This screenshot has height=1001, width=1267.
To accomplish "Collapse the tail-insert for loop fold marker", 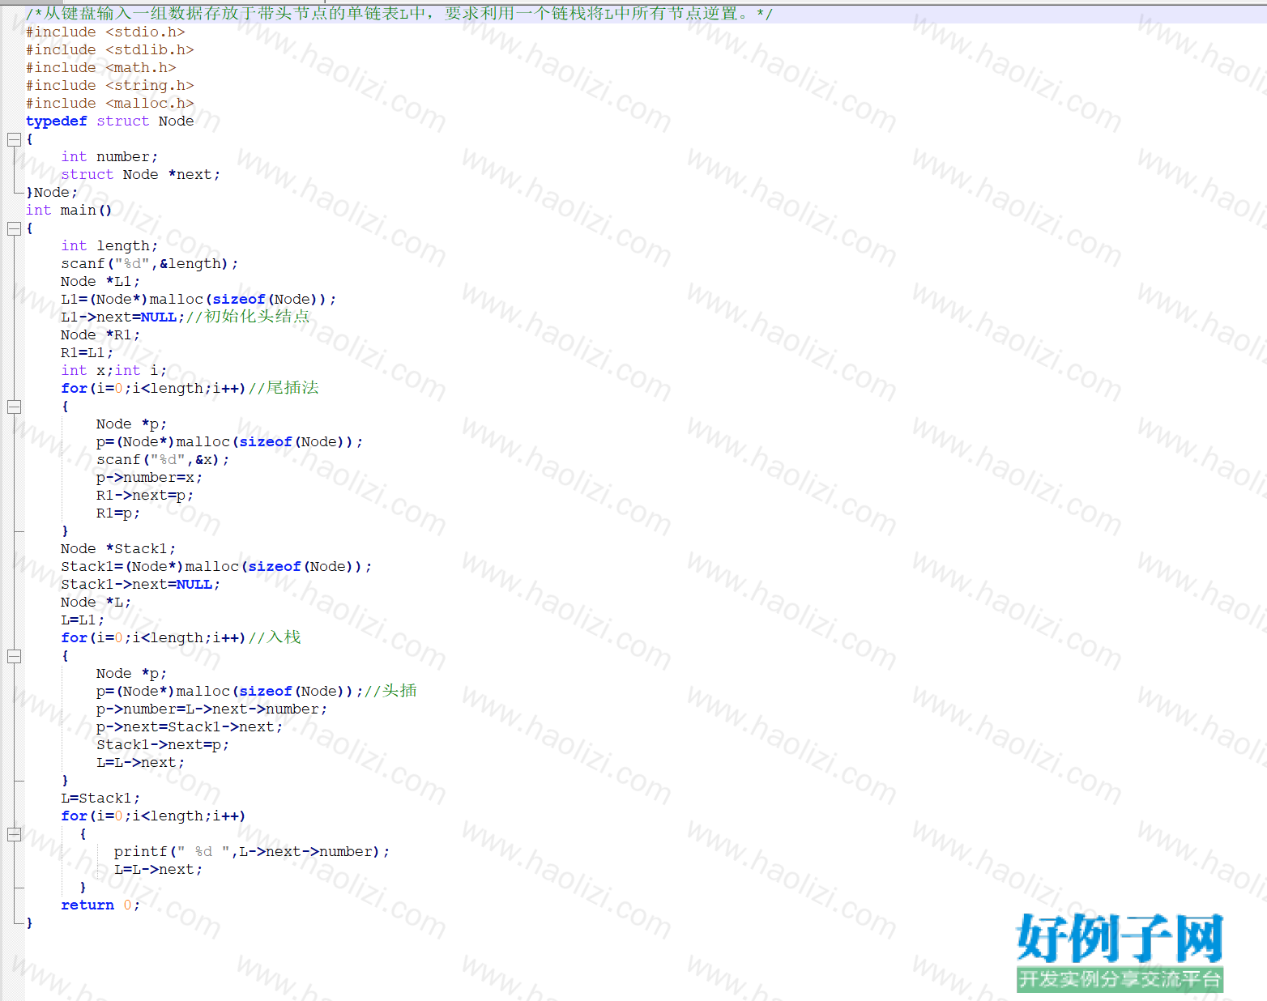I will 14,407.
